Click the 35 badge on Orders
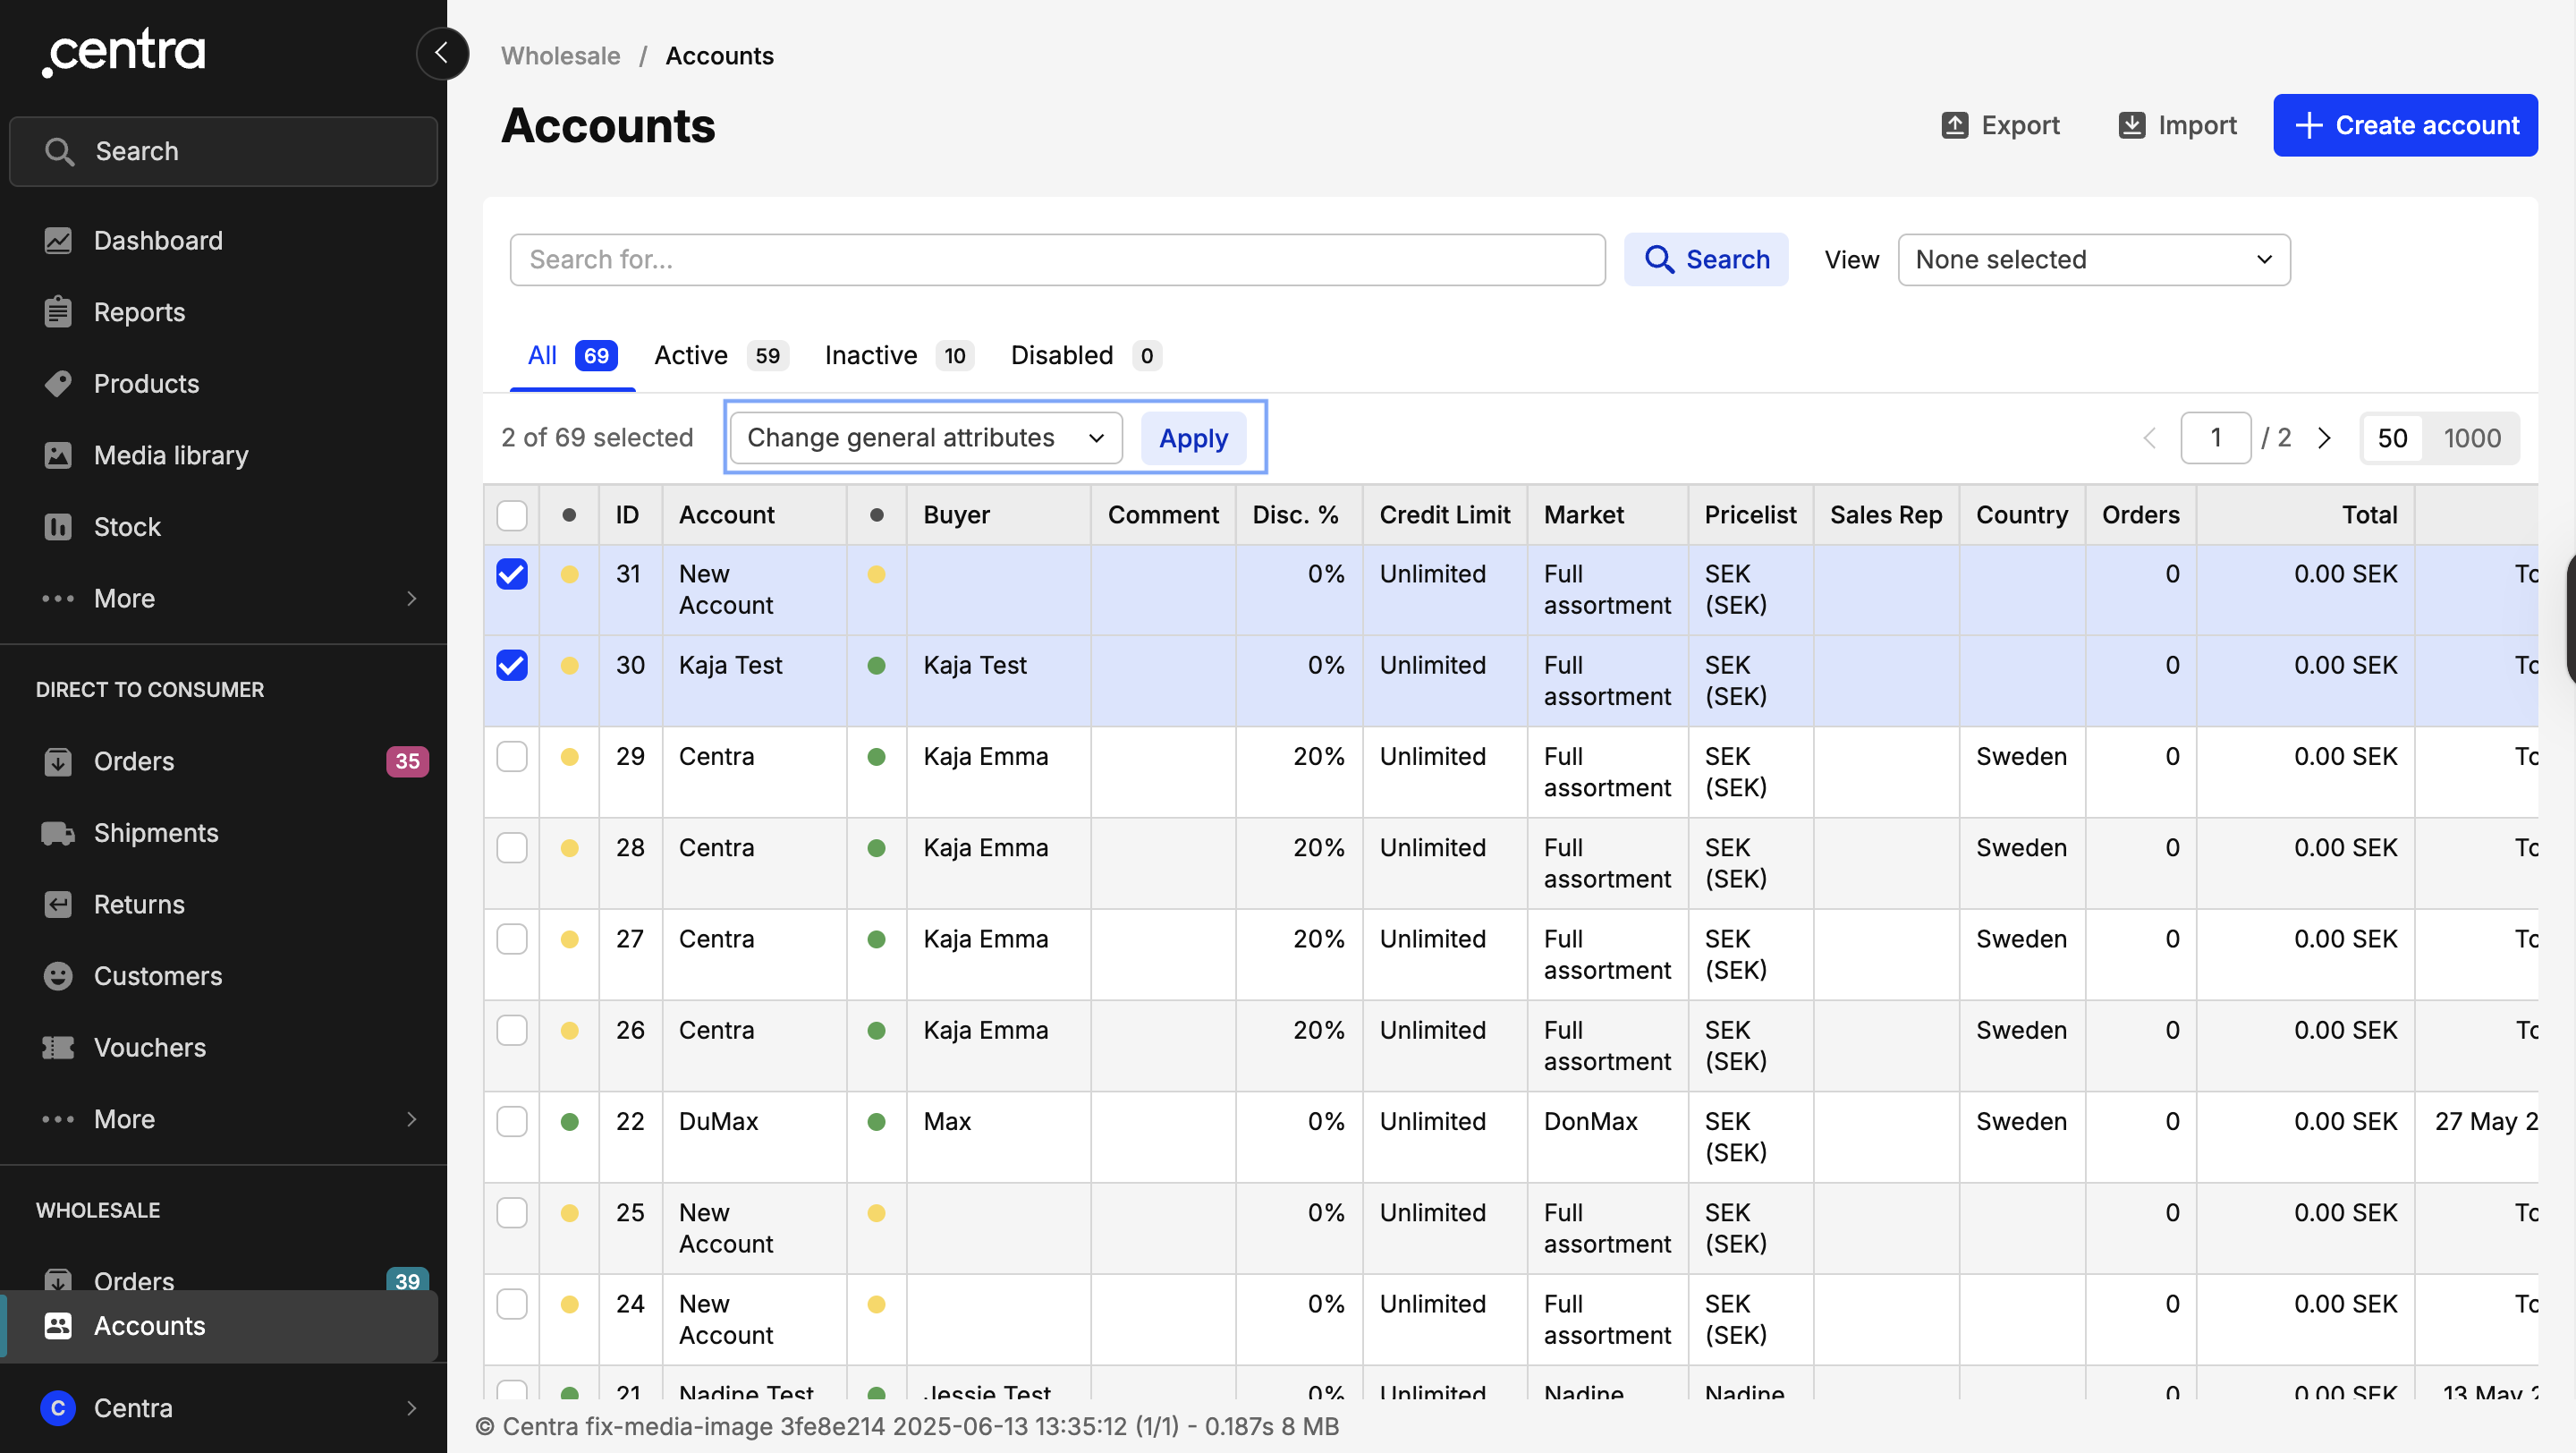Viewport: 2576px width, 1453px height. click(x=407, y=761)
